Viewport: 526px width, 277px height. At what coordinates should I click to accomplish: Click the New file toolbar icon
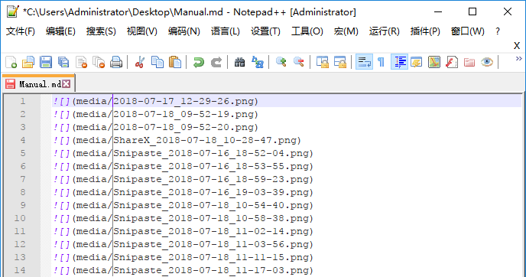11,63
